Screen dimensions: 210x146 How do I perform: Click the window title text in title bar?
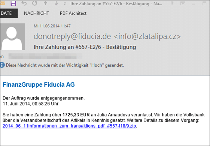(116, 4)
